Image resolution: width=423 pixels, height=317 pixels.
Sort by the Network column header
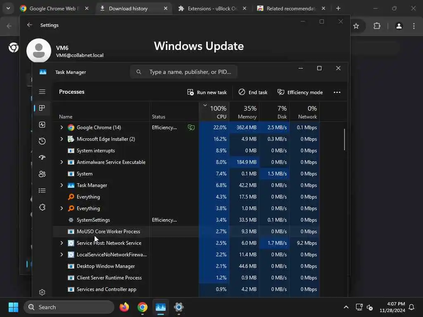click(305, 111)
